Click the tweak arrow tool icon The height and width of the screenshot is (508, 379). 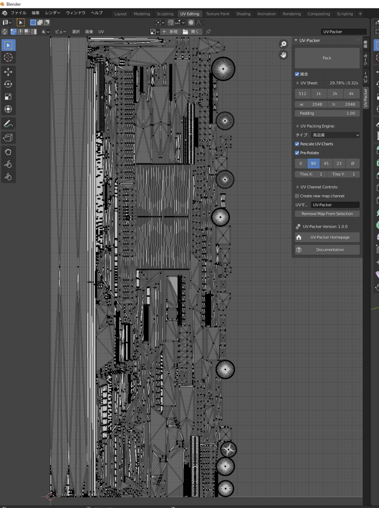pos(21,22)
